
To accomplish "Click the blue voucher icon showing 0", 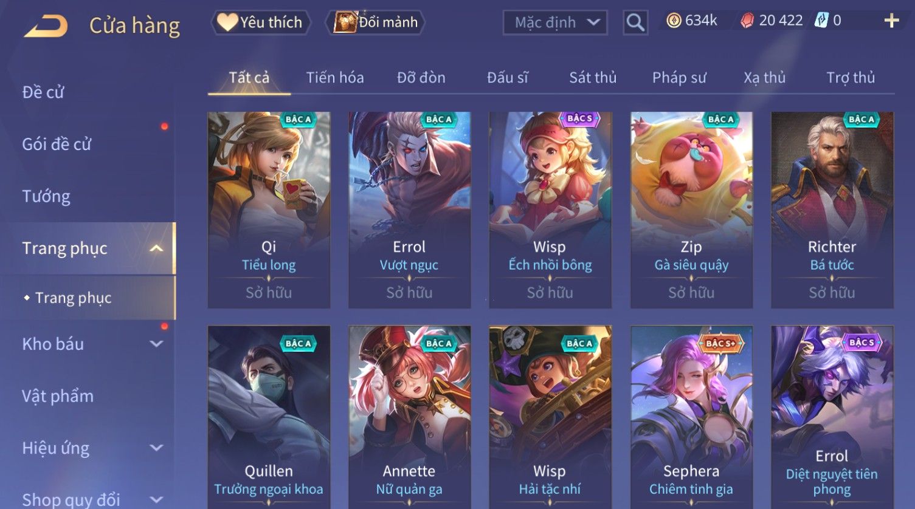I will 821,21.
